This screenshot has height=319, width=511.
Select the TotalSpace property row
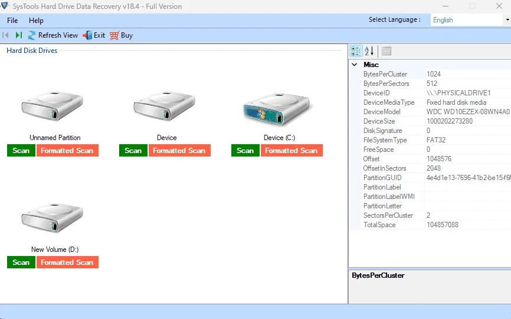pyautogui.click(x=435, y=225)
